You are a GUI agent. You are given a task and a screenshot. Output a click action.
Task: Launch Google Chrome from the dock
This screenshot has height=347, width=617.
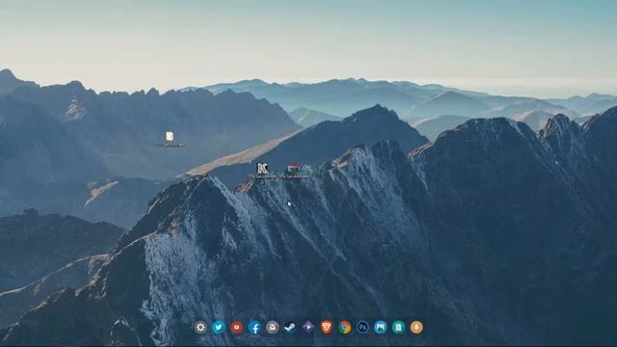pyautogui.click(x=345, y=328)
